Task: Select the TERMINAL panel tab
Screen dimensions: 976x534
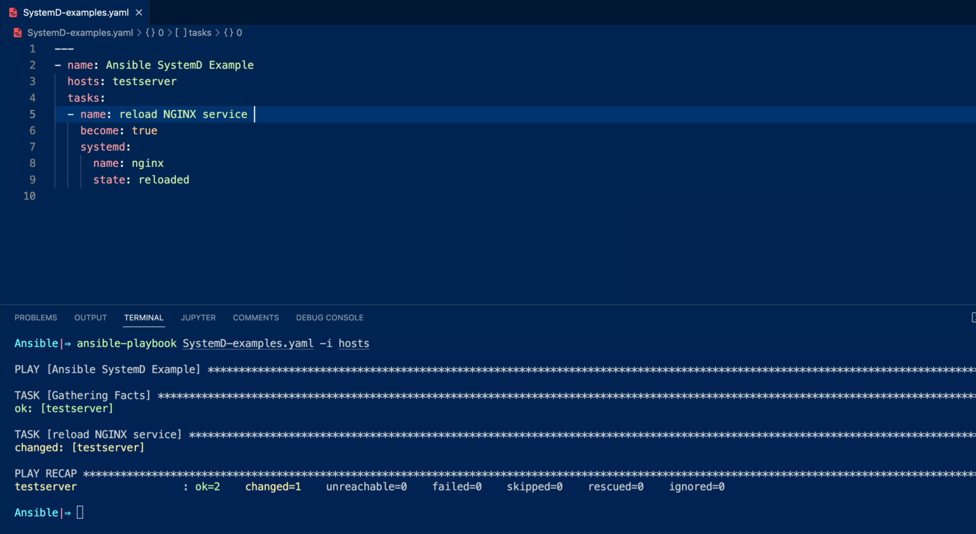Action: click(x=144, y=317)
